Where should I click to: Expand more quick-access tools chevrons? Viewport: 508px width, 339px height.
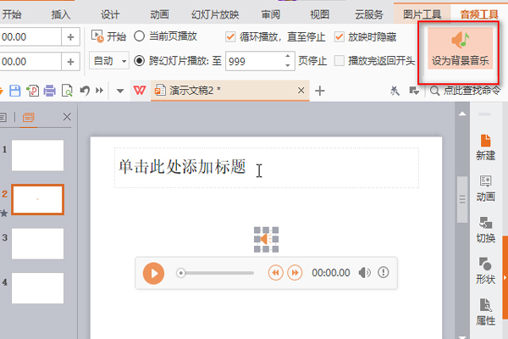coord(99,91)
